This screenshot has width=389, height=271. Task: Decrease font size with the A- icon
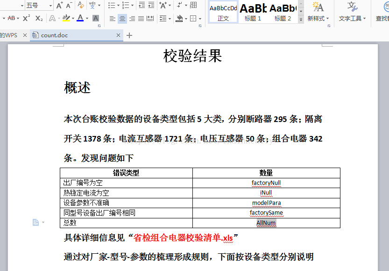(69, 5)
